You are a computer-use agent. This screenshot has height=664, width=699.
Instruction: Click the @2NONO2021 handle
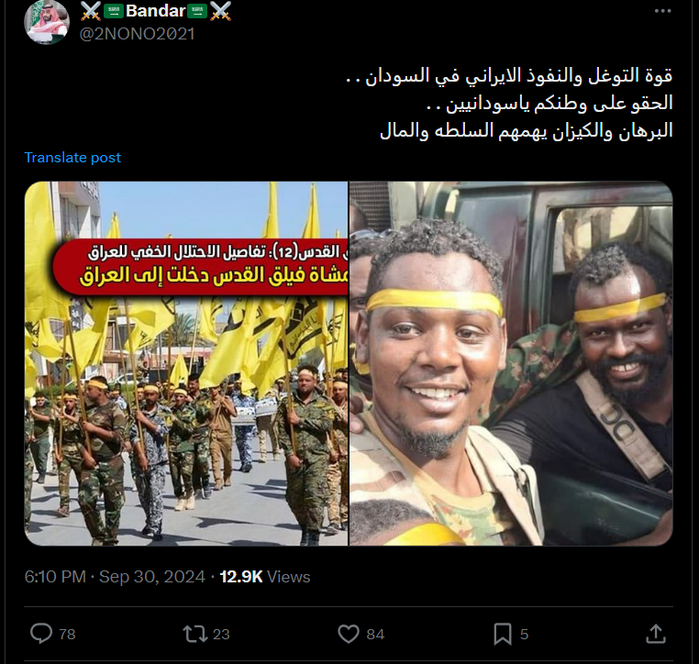coord(137,34)
